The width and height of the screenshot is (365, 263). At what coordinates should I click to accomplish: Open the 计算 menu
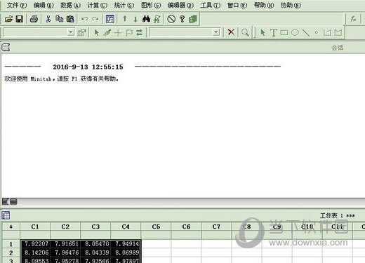click(x=97, y=5)
